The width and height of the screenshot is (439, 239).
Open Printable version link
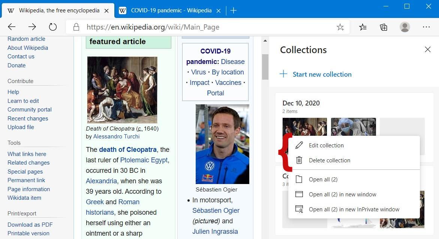tap(28, 233)
